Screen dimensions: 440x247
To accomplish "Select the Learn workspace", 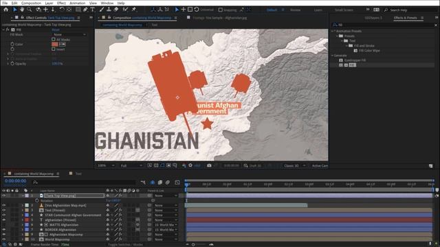I will click(x=318, y=10).
